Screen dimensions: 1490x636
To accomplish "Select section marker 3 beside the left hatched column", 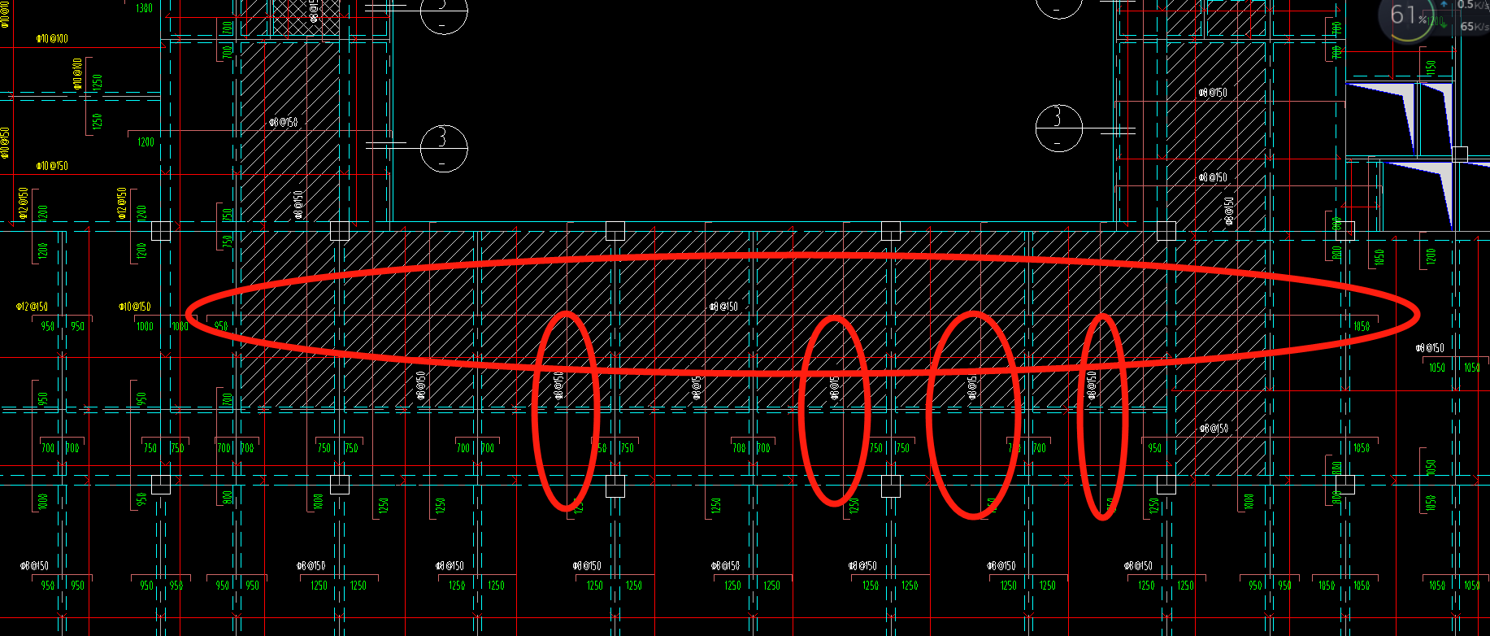I will pyautogui.click(x=443, y=147).
